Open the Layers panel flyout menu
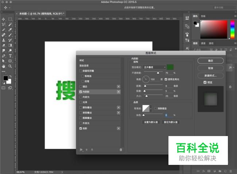This screenshot has height=174, width=237. [235, 43]
